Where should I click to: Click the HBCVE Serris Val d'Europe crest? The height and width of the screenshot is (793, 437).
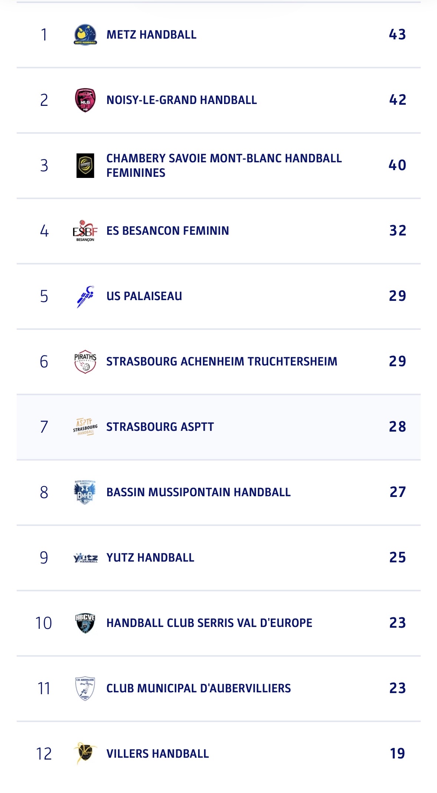coord(85,623)
